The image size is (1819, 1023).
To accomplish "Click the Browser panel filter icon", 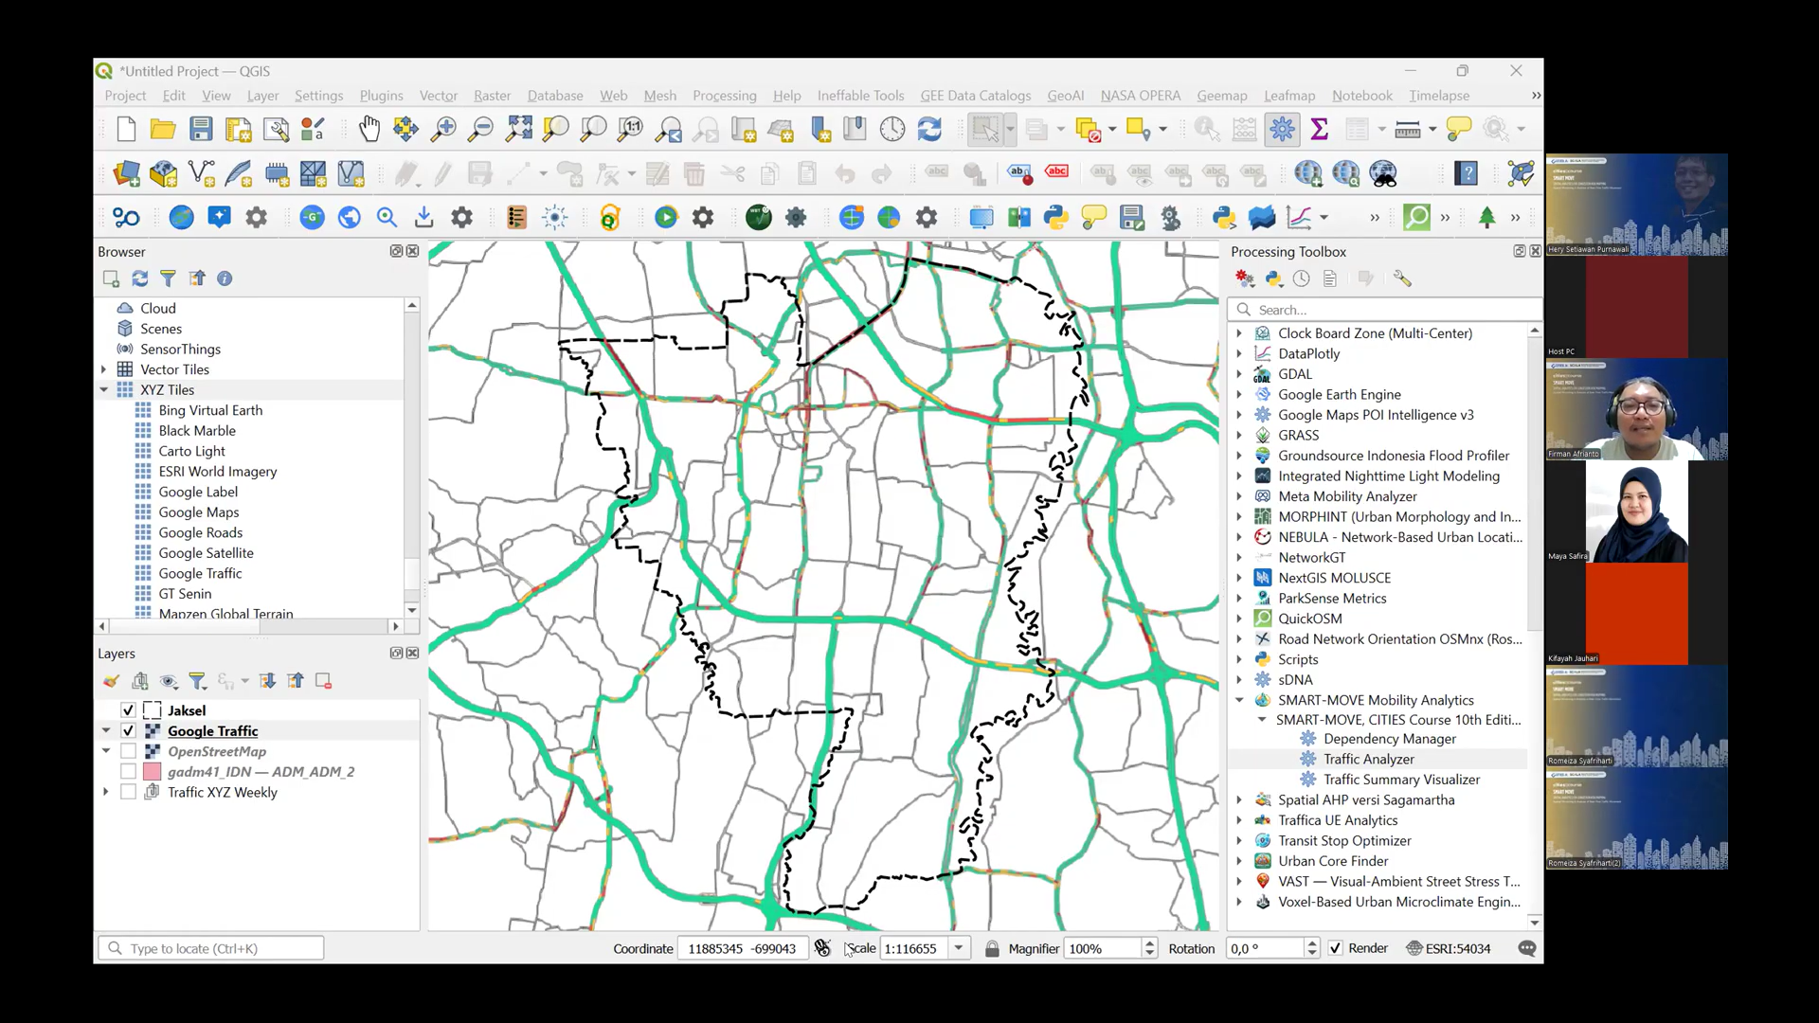I will click(x=168, y=278).
